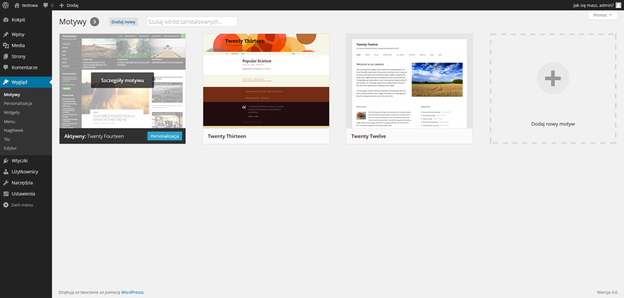Open the Wpisy menu item
Screen dimensions: 624x298
[26, 34]
